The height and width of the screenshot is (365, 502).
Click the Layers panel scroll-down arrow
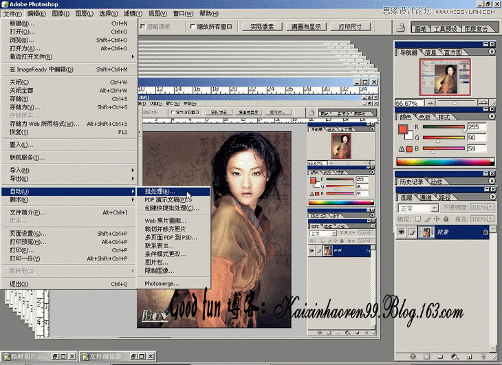pyautogui.click(x=493, y=348)
